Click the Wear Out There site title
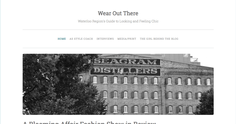This screenshot has width=236, height=124. pos(118,13)
